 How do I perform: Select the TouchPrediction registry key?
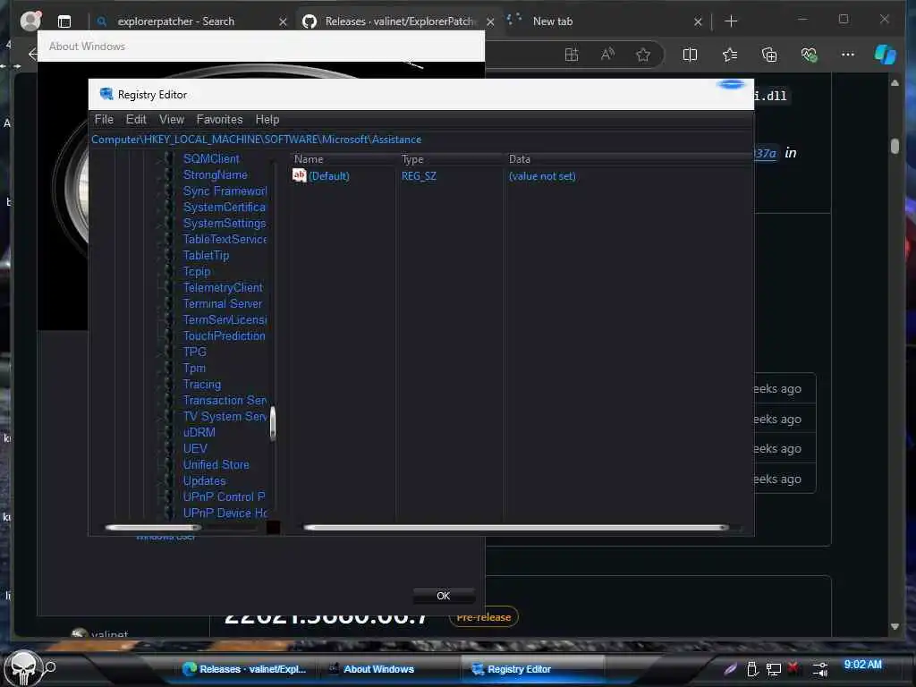(x=224, y=336)
